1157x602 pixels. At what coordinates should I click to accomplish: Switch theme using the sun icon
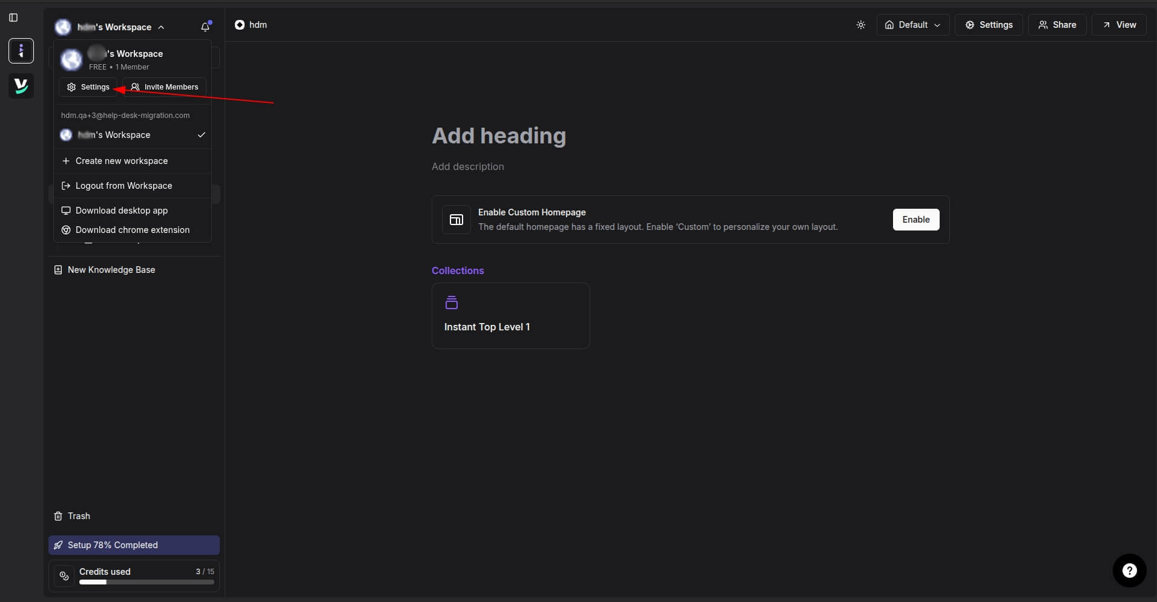click(861, 25)
